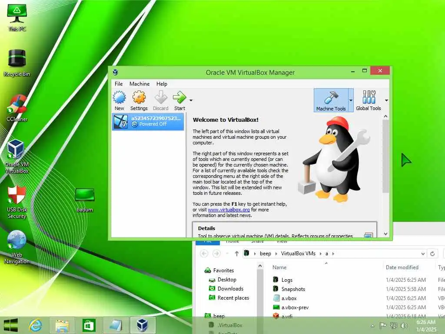The image size is (445, 334).
Task: Open the File menu in VirtualBox
Action: pyautogui.click(x=119, y=84)
